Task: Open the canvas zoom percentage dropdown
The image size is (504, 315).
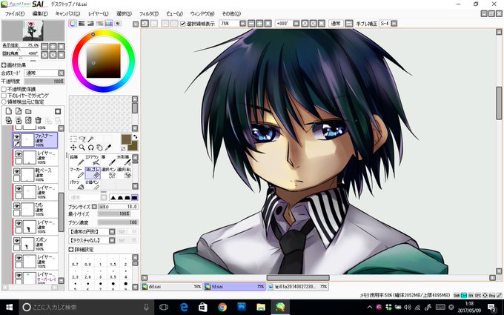Action: [242, 24]
